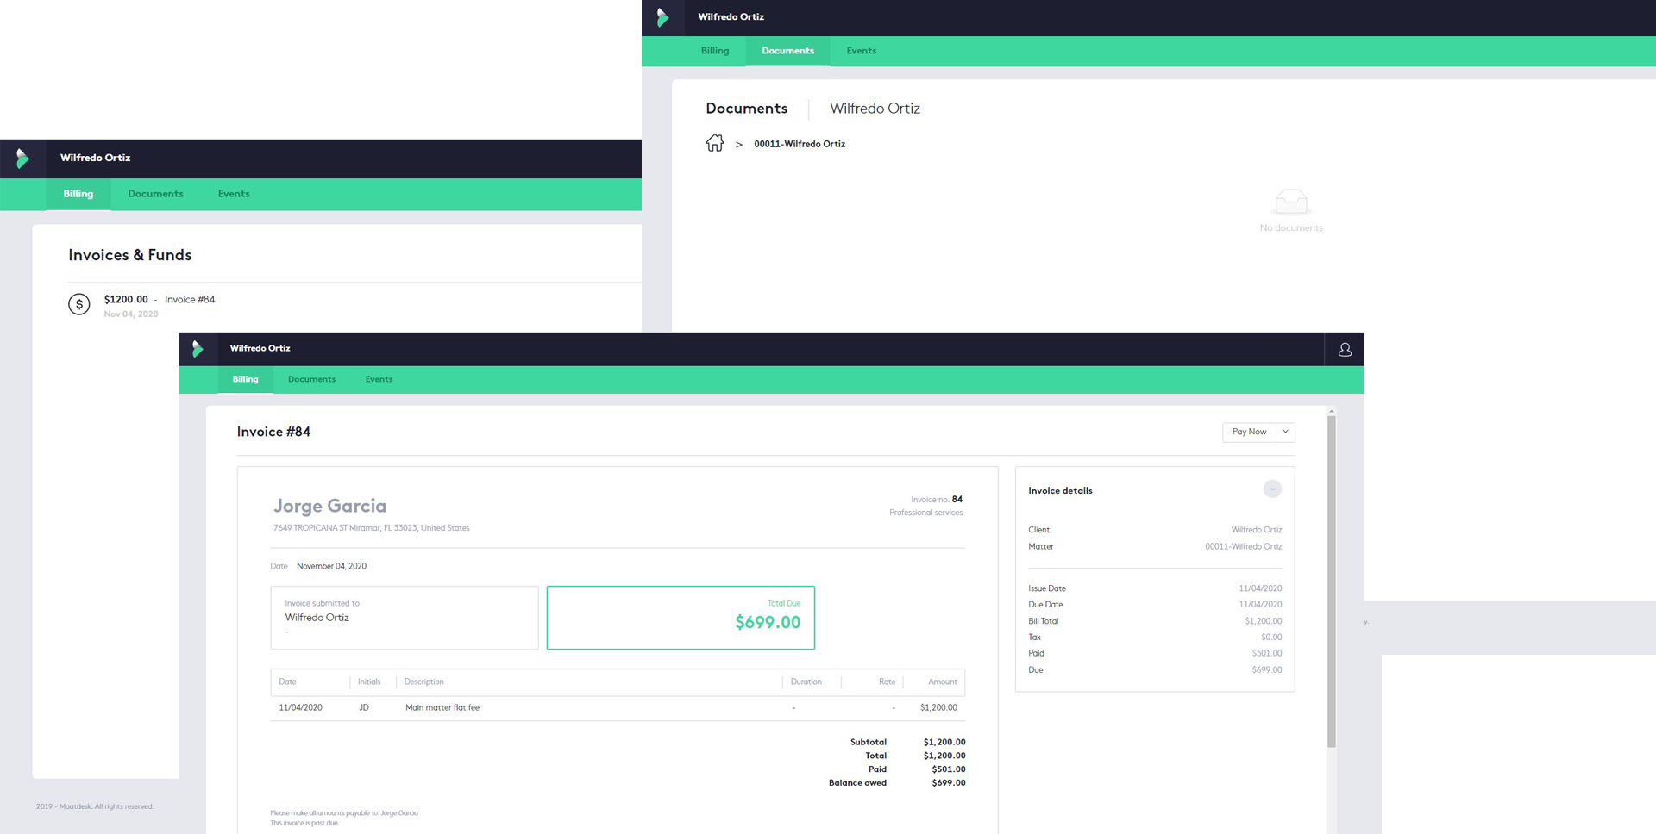
Task: Open Events tab above the Documents page
Action: click(861, 51)
